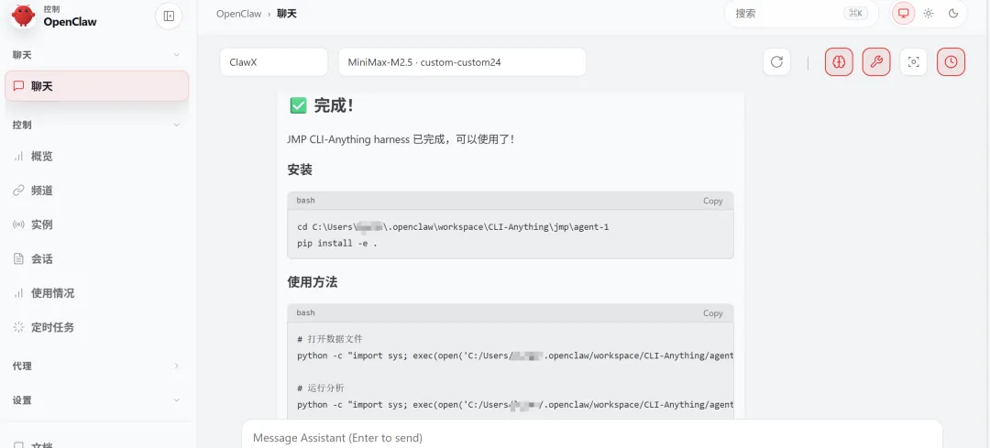990x448 pixels.
Task: Click in the Message Assistant input box
Action: 591,437
